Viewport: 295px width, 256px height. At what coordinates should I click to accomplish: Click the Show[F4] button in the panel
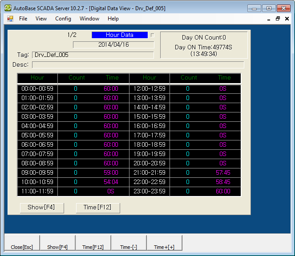42,208
